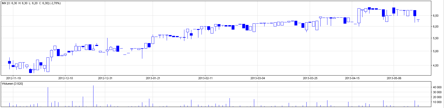
Task: Click the 2012-12-10 date label
Action: [65, 78]
